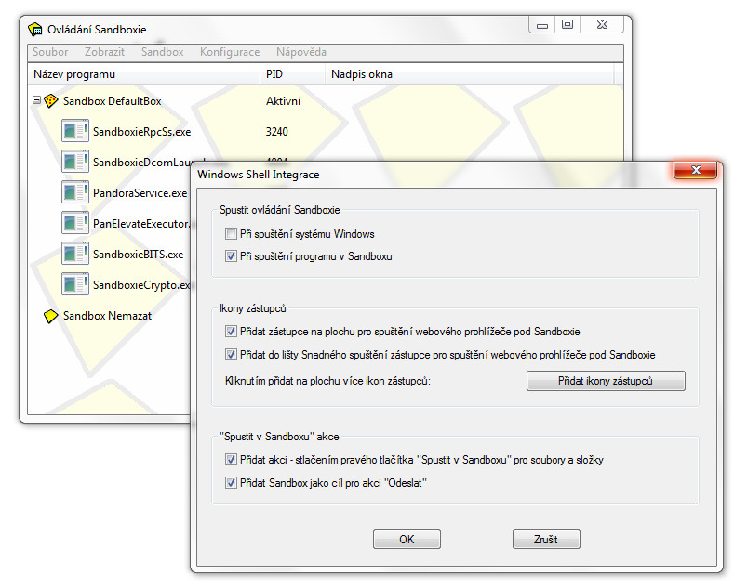Select the SandboxieBITS.exe entry
The image size is (734, 588).
(x=138, y=255)
